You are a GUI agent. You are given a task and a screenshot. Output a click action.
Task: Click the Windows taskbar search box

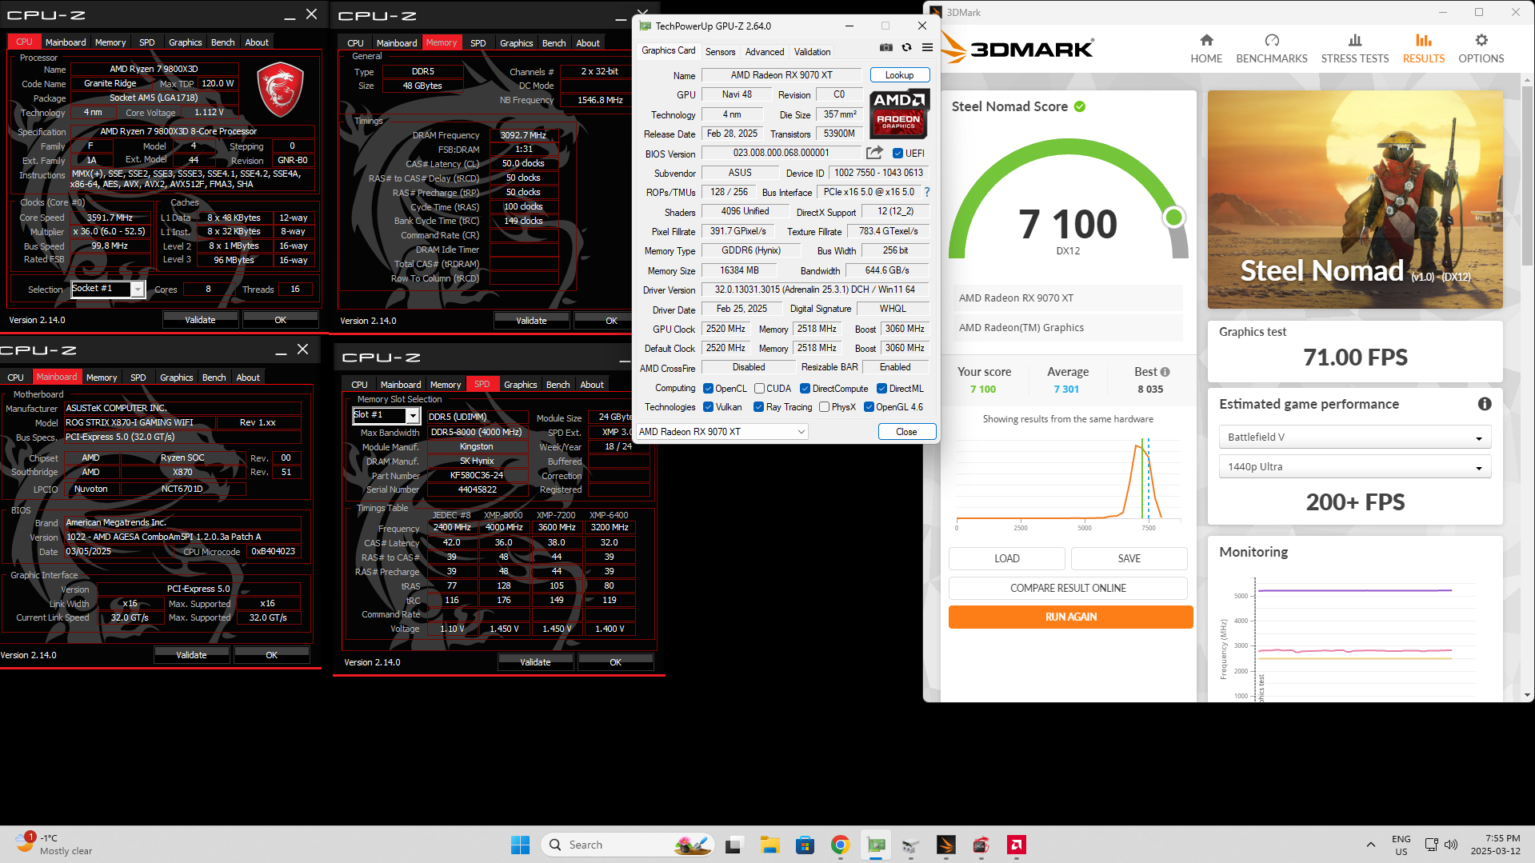tap(626, 845)
